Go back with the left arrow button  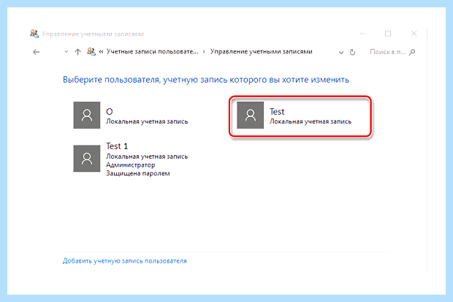click(36, 52)
